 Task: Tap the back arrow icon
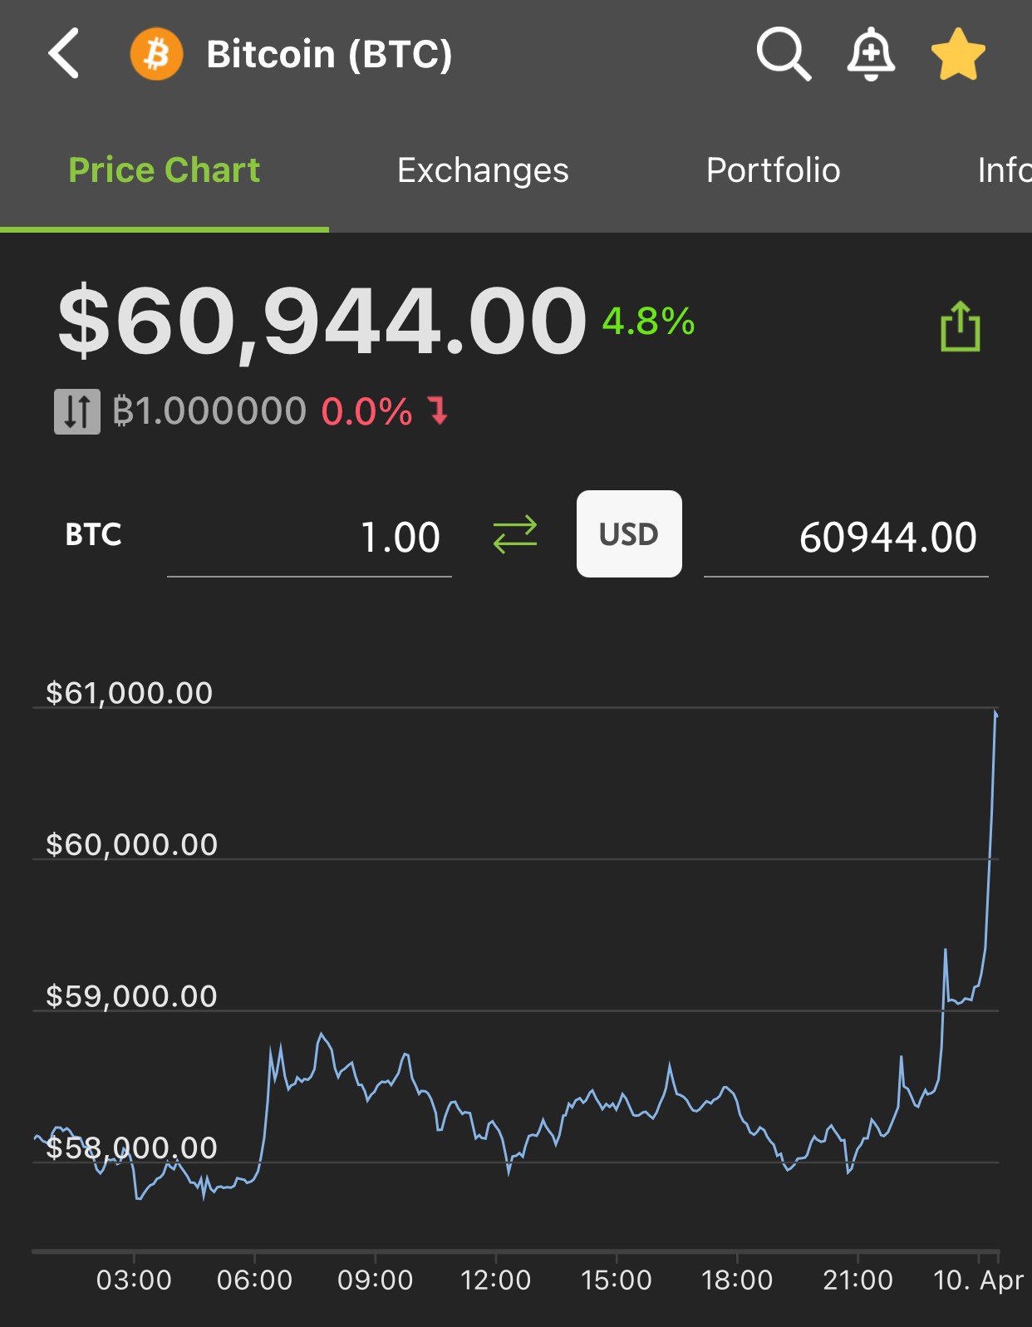[x=64, y=53]
